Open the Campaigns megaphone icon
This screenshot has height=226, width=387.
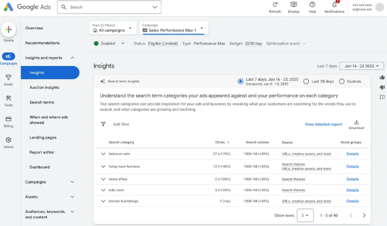pos(8,57)
